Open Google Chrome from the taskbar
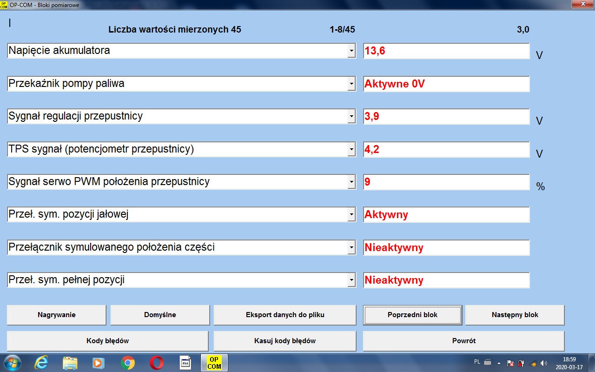595x372 pixels. pos(127,363)
